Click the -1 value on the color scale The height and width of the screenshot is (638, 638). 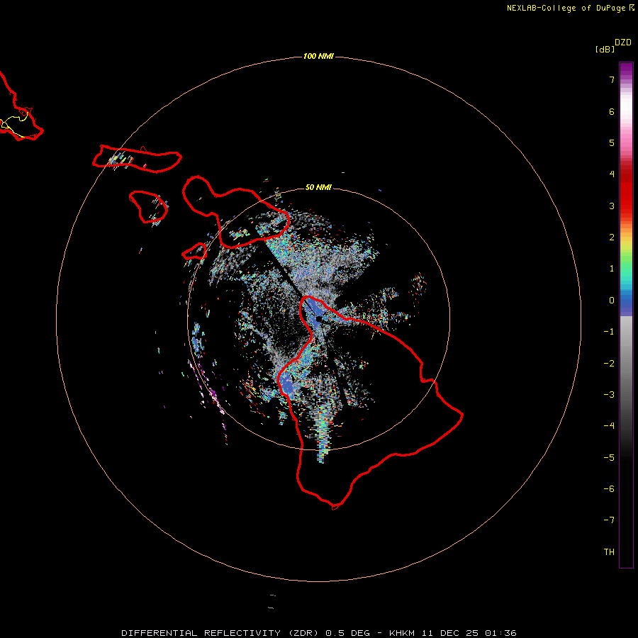point(609,332)
